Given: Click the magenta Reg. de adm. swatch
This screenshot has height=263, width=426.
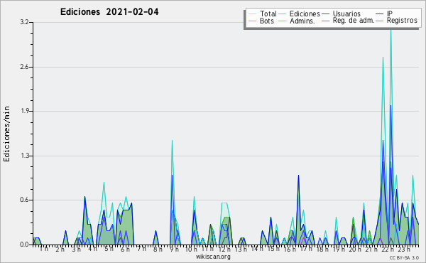Looking at the screenshot, I should coord(325,21).
